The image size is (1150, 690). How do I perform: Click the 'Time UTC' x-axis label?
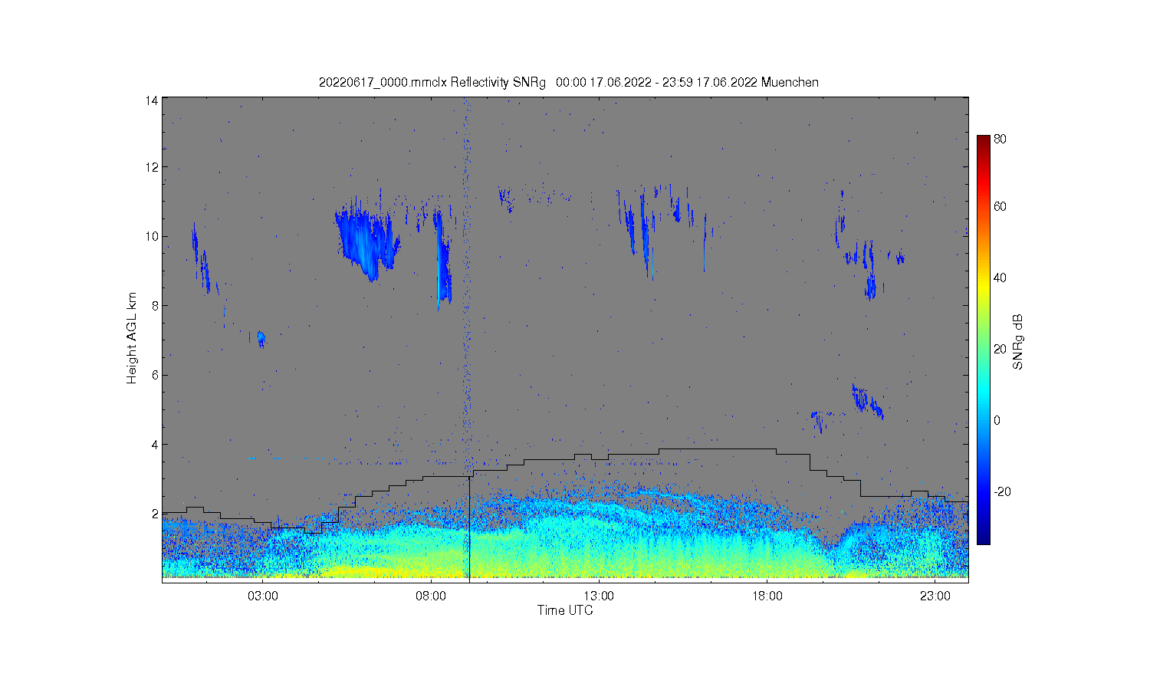tap(565, 610)
